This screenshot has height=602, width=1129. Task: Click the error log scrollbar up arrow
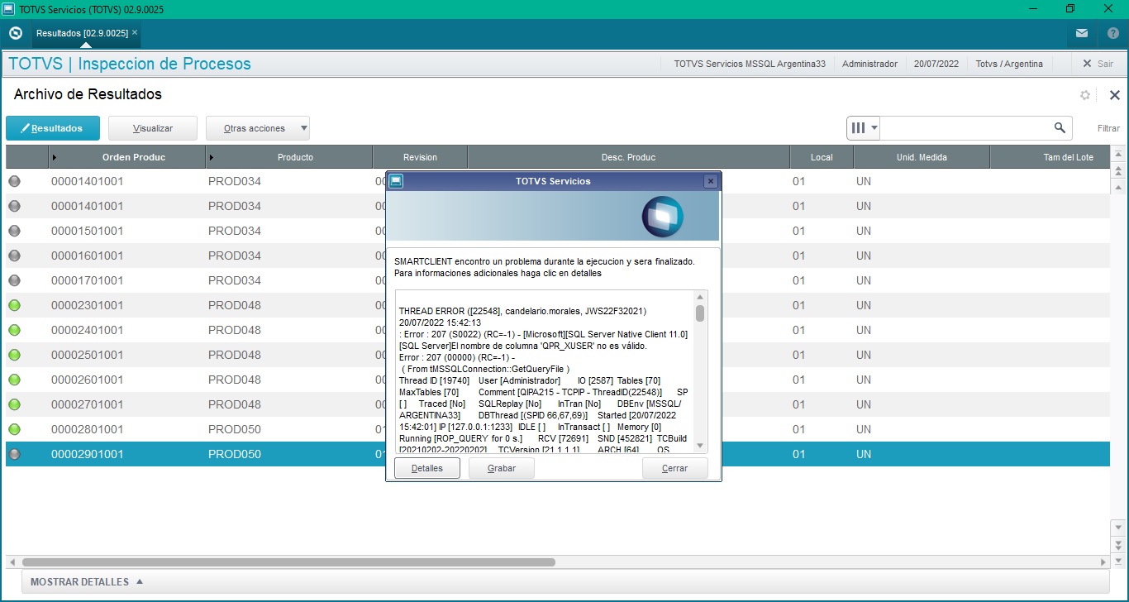pyautogui.click(x=700, y=297)
